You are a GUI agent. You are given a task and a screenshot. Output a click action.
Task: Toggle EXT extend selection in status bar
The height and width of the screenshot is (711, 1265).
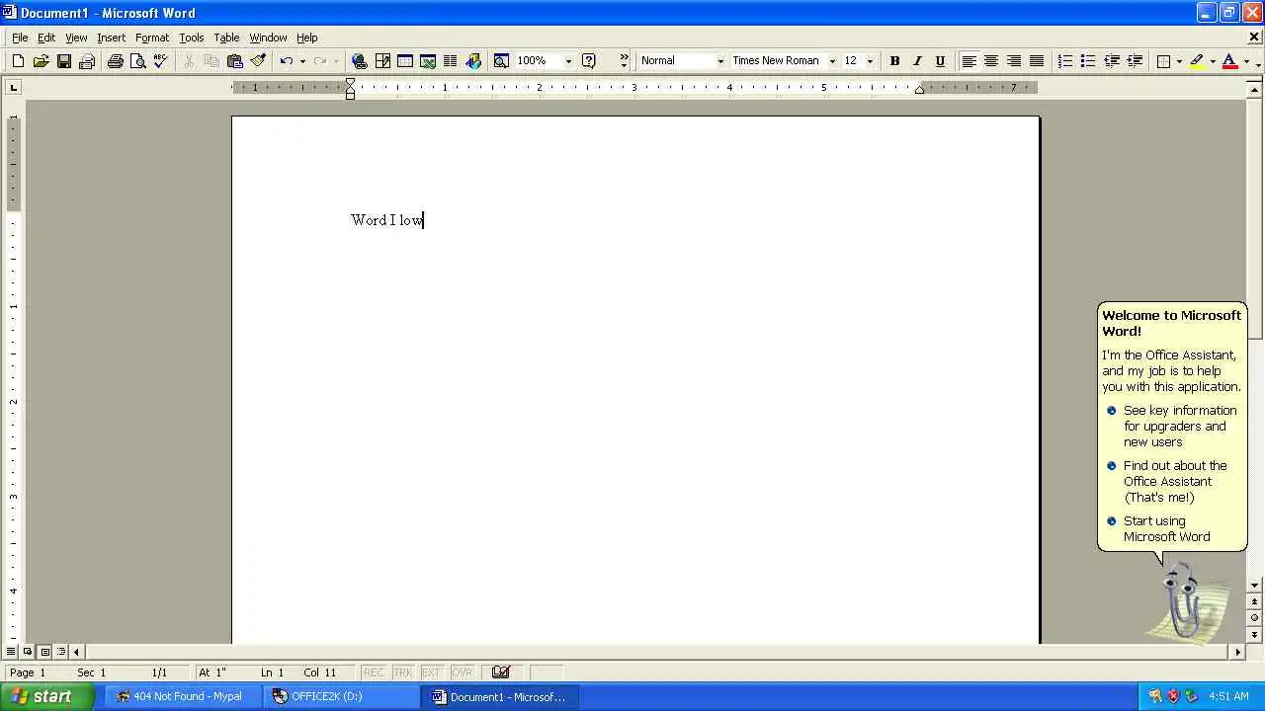point(431,672)
